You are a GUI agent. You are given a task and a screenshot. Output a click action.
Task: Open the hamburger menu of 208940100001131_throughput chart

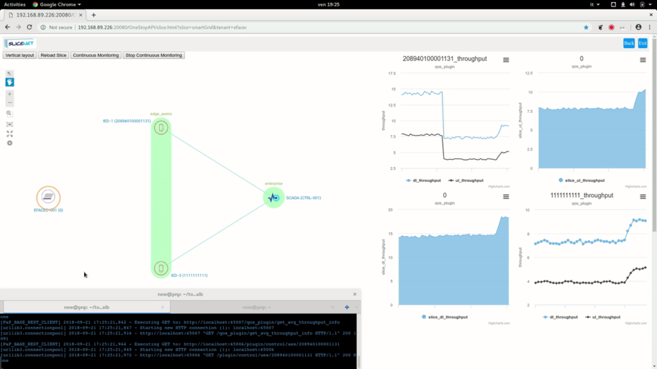pyautogui.click(x=506, y=60)
